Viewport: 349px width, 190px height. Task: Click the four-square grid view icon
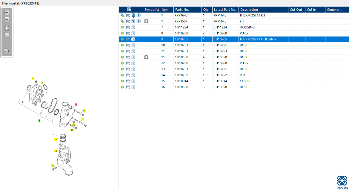(7, 28)
